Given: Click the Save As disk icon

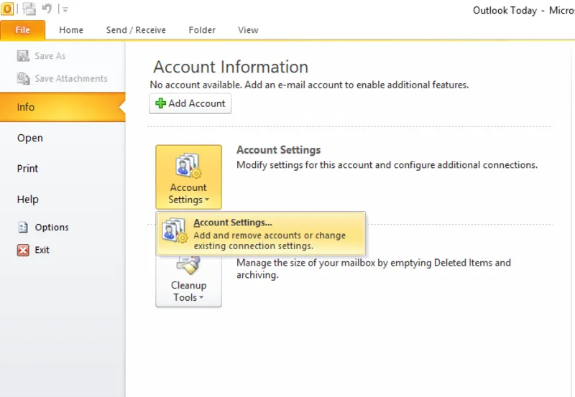Looking at the screenshot, I should coord(23,56).
